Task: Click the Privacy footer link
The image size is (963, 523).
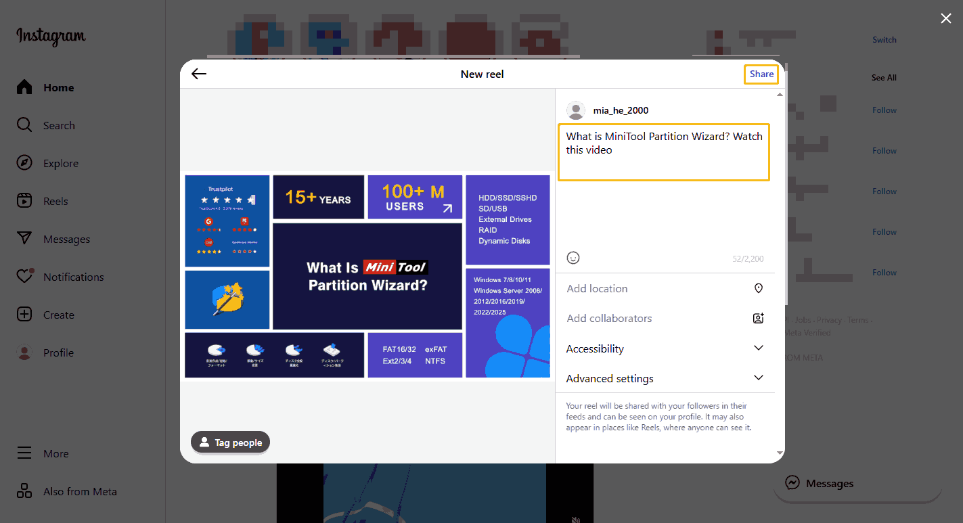Action: (x=829, y=320)
